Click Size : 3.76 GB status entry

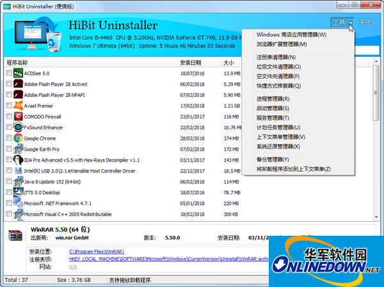(x=74, y=280)
